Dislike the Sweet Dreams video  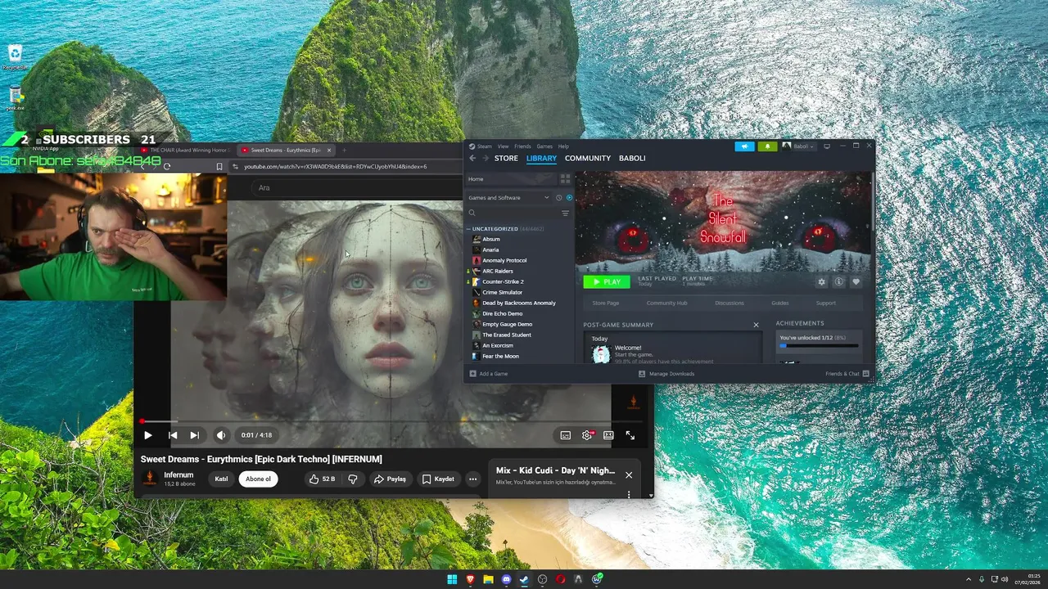pyautogui.click(x=353, y=479)
